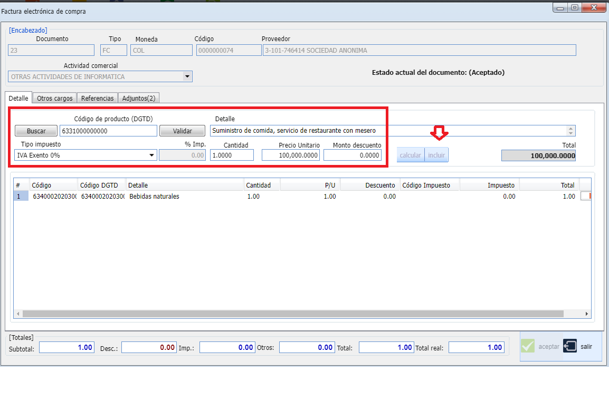Click the Código field showing 0000000074
Image resolution: width=609 pixels, height=401 pixels.
click(x=229, y=50)
